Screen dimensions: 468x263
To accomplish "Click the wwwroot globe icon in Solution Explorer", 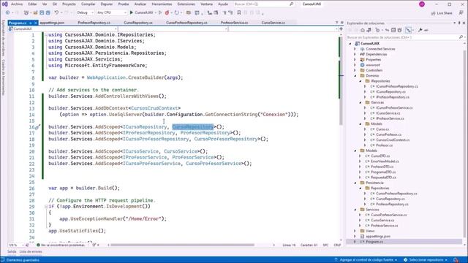I will coord(363,65).
